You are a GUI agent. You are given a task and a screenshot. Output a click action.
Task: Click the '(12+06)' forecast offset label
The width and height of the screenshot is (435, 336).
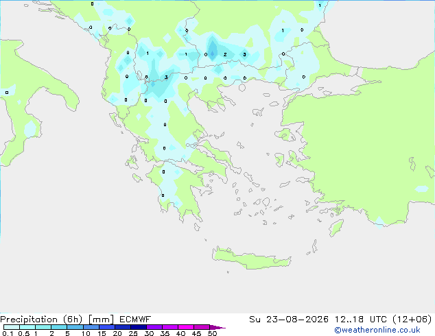tap(412, 320)
